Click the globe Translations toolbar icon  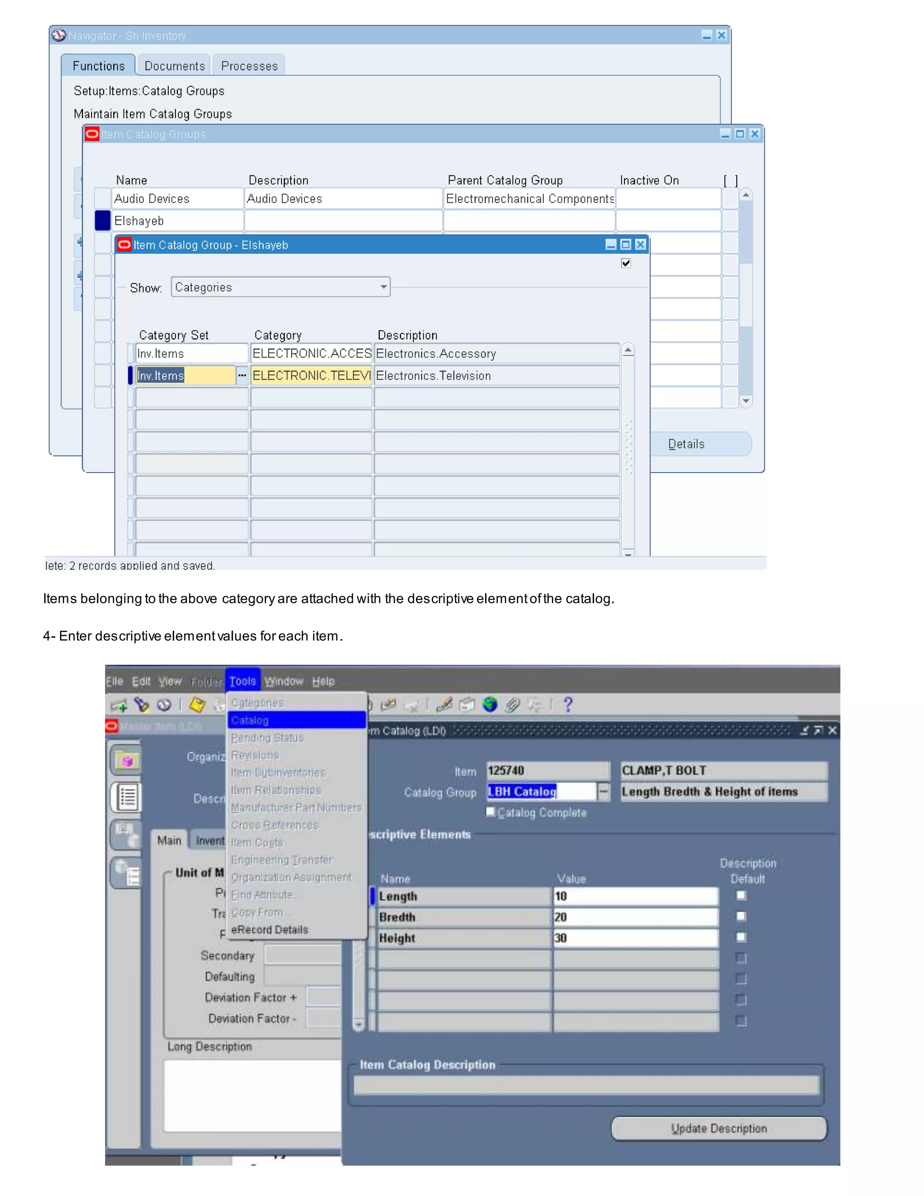(490, 704)
